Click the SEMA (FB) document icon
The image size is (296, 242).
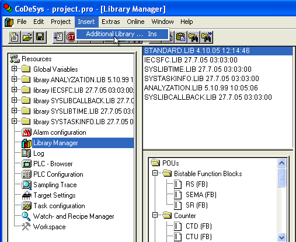coord(177,195)
